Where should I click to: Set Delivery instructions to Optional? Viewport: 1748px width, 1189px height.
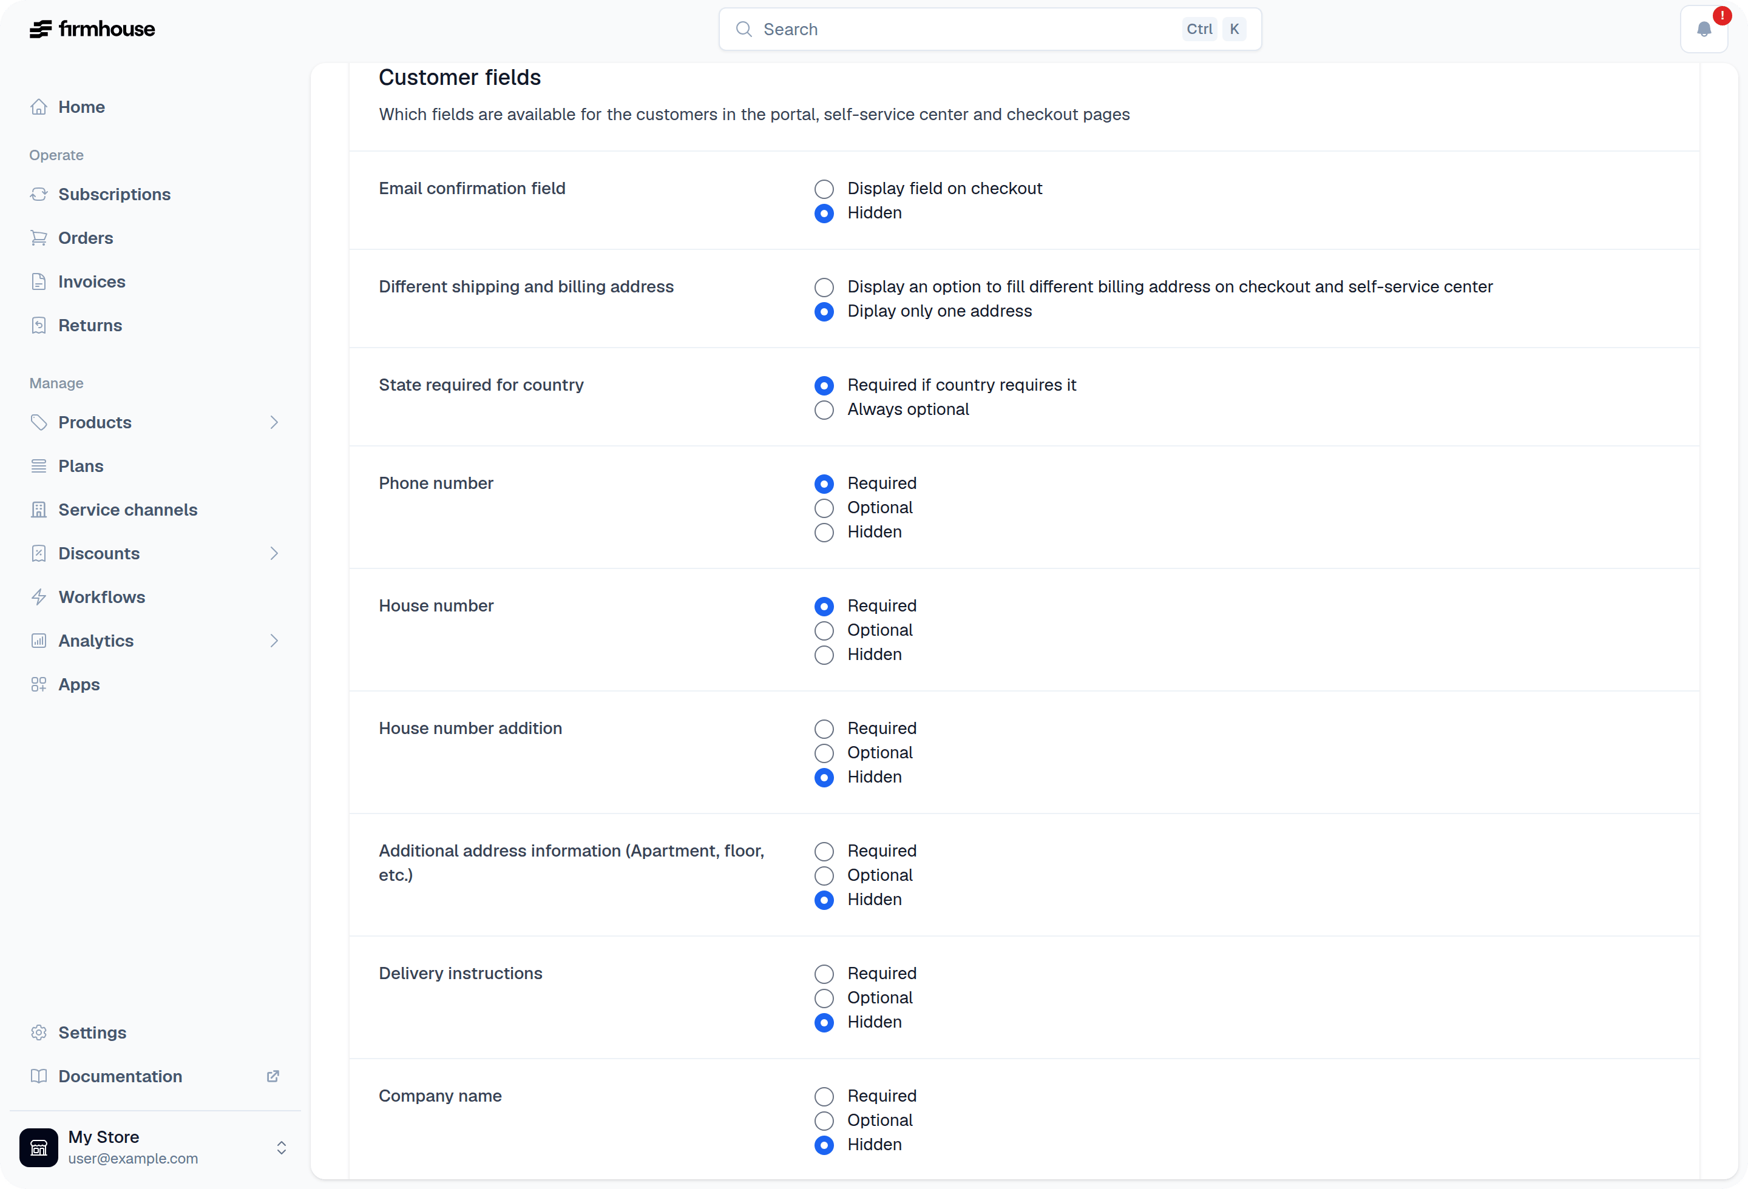[x=824, y=998]
